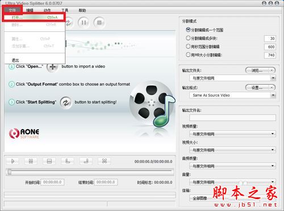Choose 打开... Ctrl+A from the file menu
This screenshot has height=211, width=284.
coord(34,18)
